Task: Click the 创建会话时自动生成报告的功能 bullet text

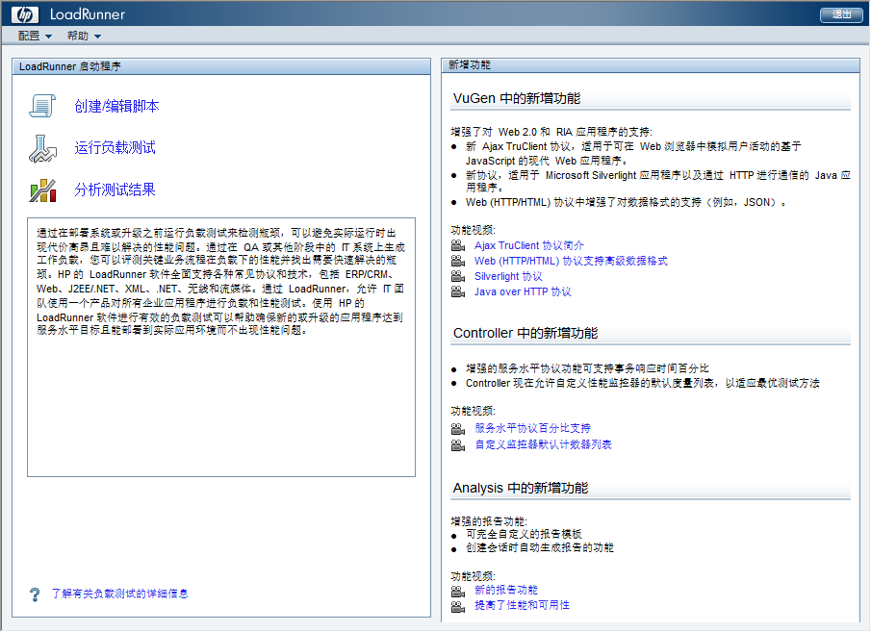Action: (540, 548)
